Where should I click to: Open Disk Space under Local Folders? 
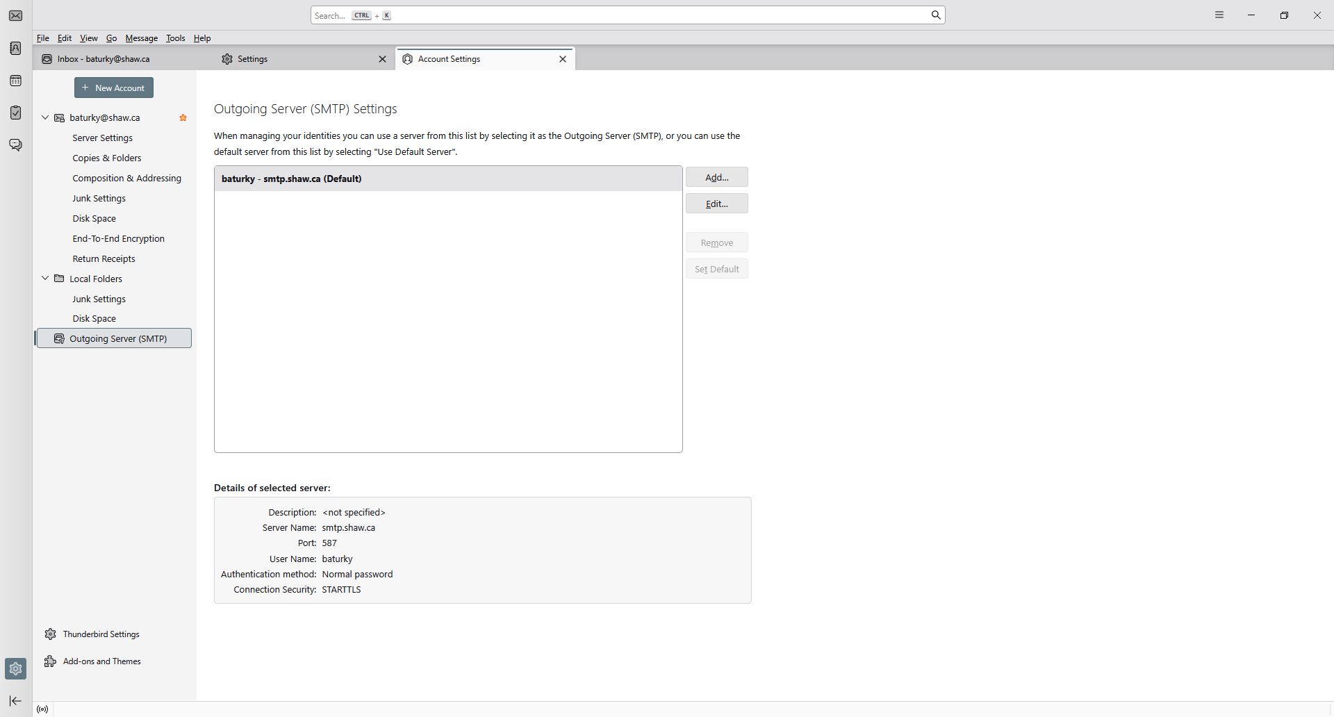94,319
